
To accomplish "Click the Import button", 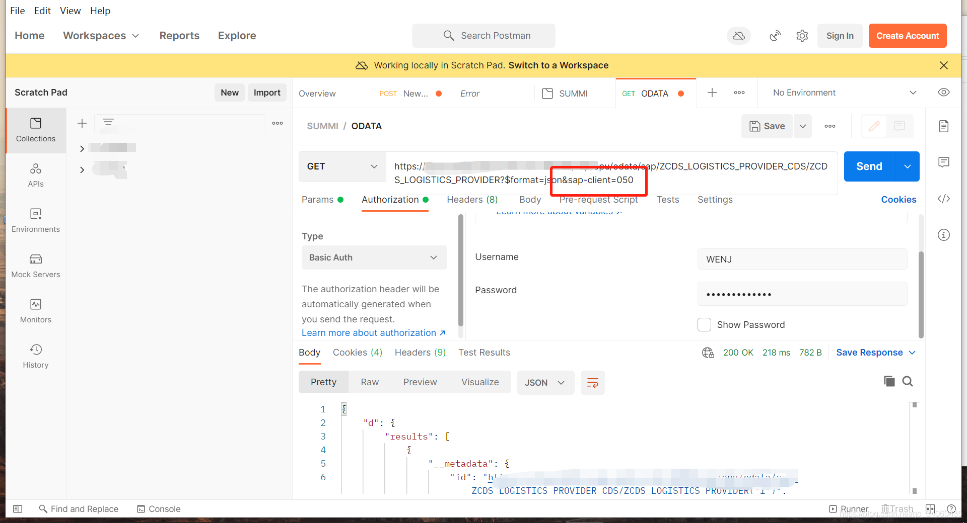I will point(267,93).
